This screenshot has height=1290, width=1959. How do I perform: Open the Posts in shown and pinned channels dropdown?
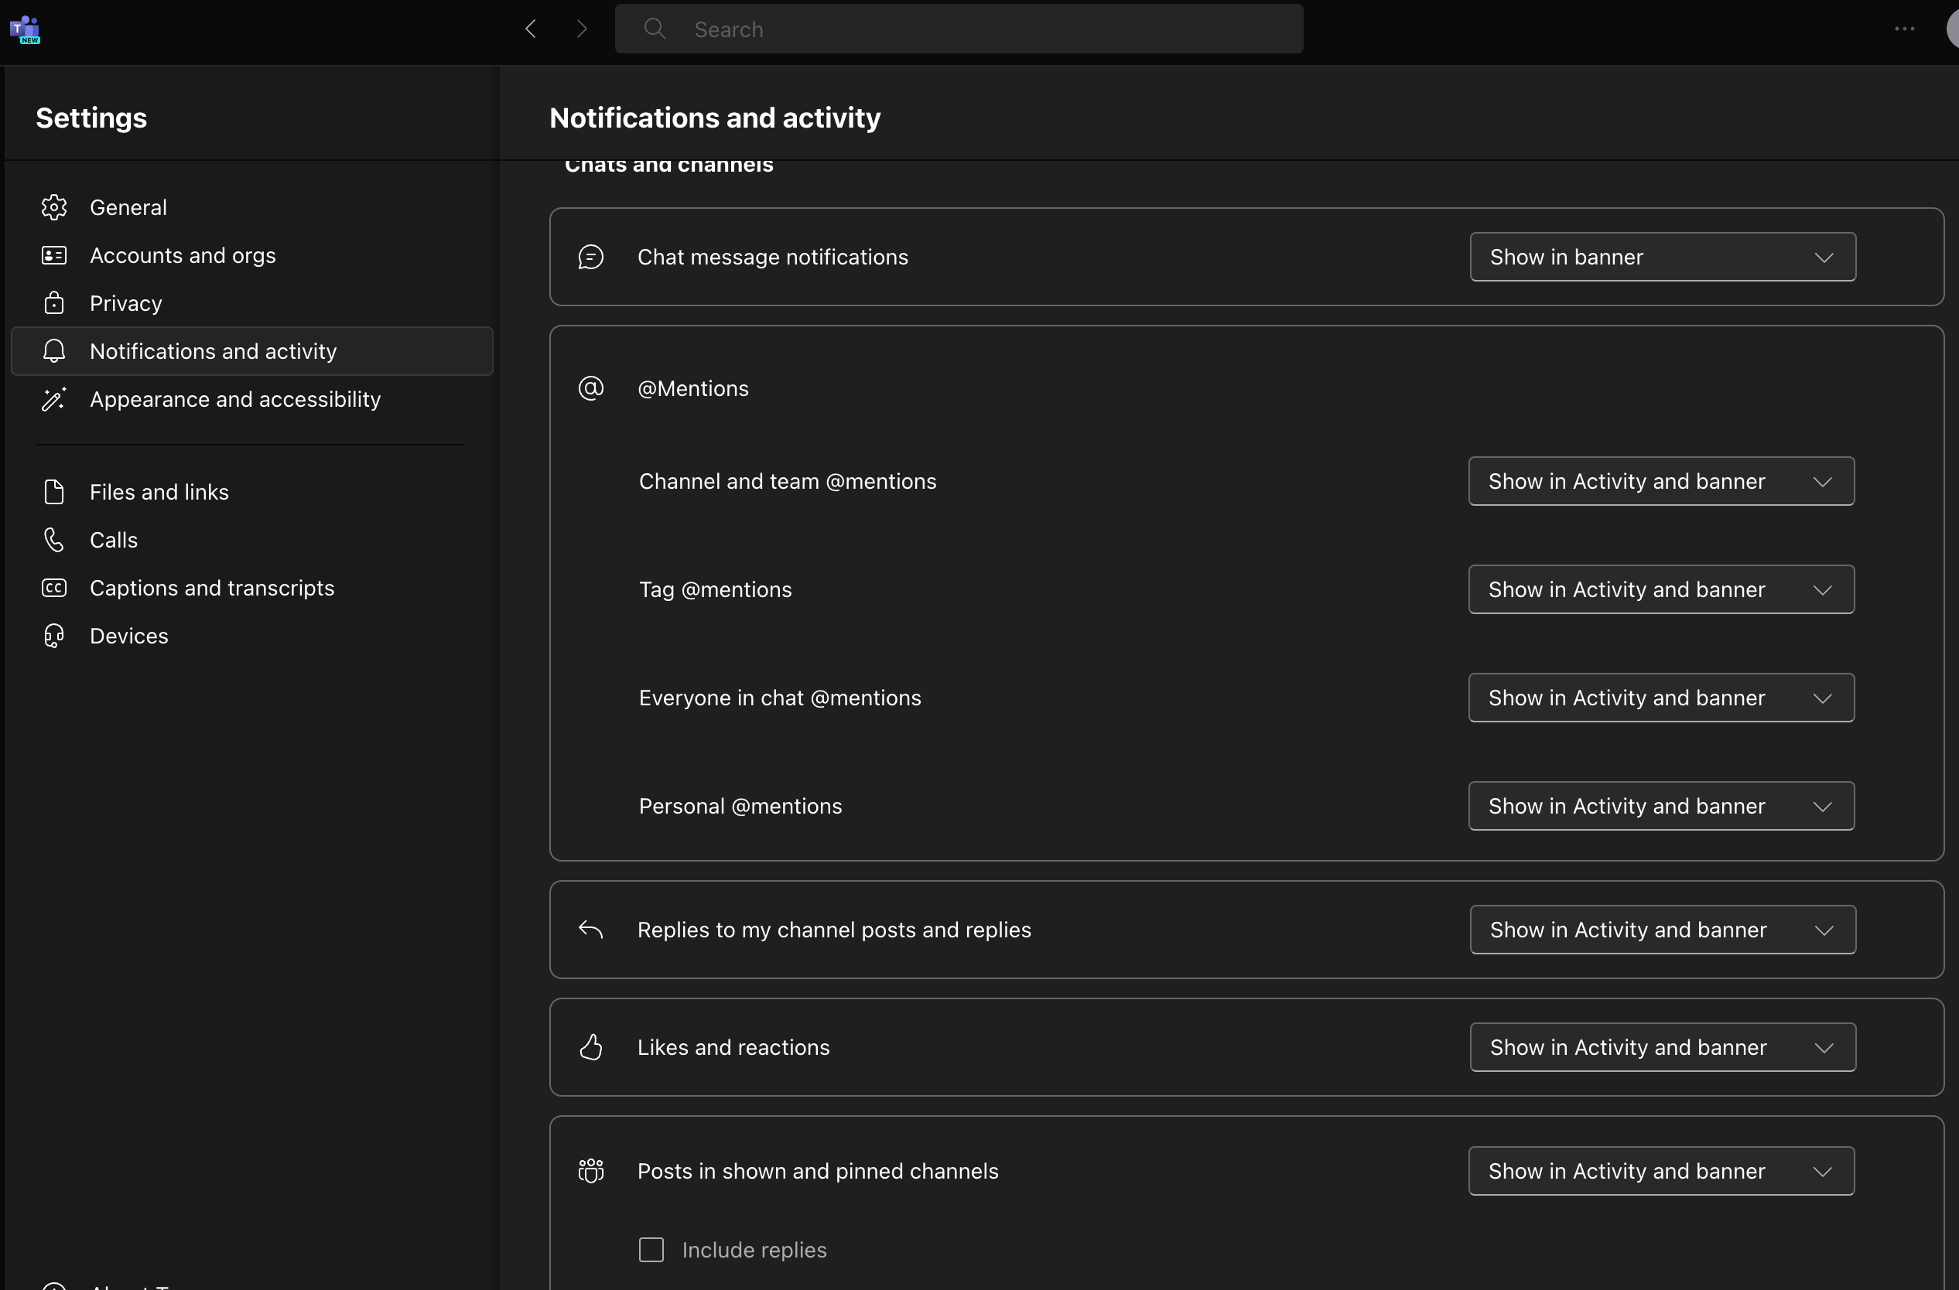[x=1660, y=1171]
